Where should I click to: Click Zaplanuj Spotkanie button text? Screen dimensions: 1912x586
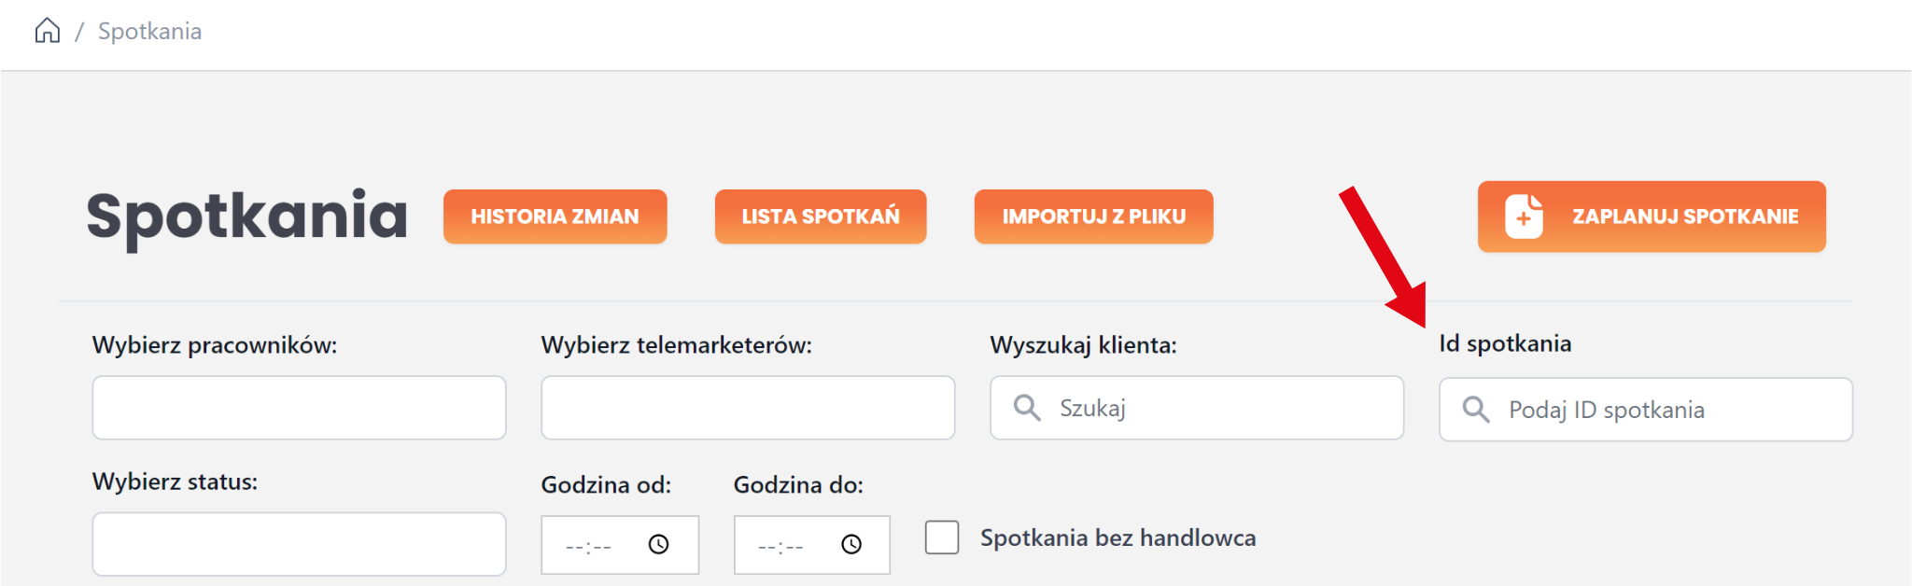pos(1684,216)
